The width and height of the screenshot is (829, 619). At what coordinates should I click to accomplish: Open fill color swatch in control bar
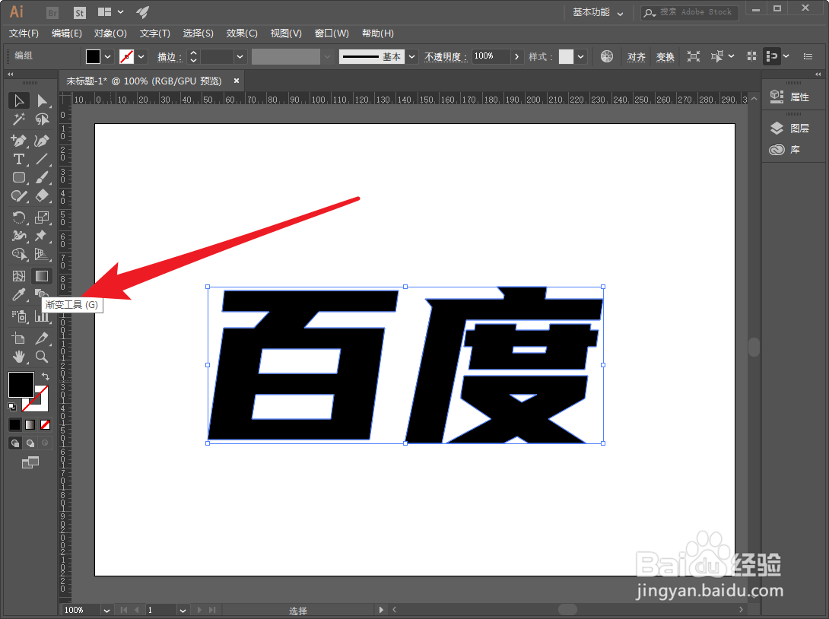pyautogui.click(x=93, y=56)
